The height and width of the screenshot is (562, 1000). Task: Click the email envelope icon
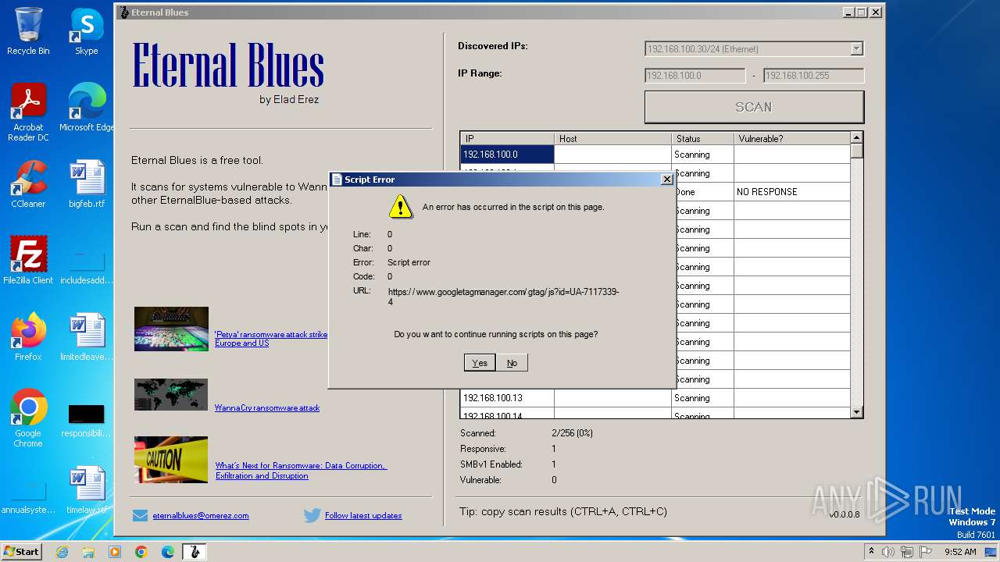[x=140, y=516]
